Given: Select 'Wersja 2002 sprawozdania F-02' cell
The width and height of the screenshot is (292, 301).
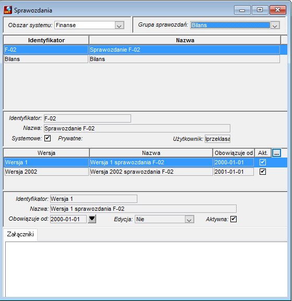Looking at the screenshot, I should tap(151, 172).
